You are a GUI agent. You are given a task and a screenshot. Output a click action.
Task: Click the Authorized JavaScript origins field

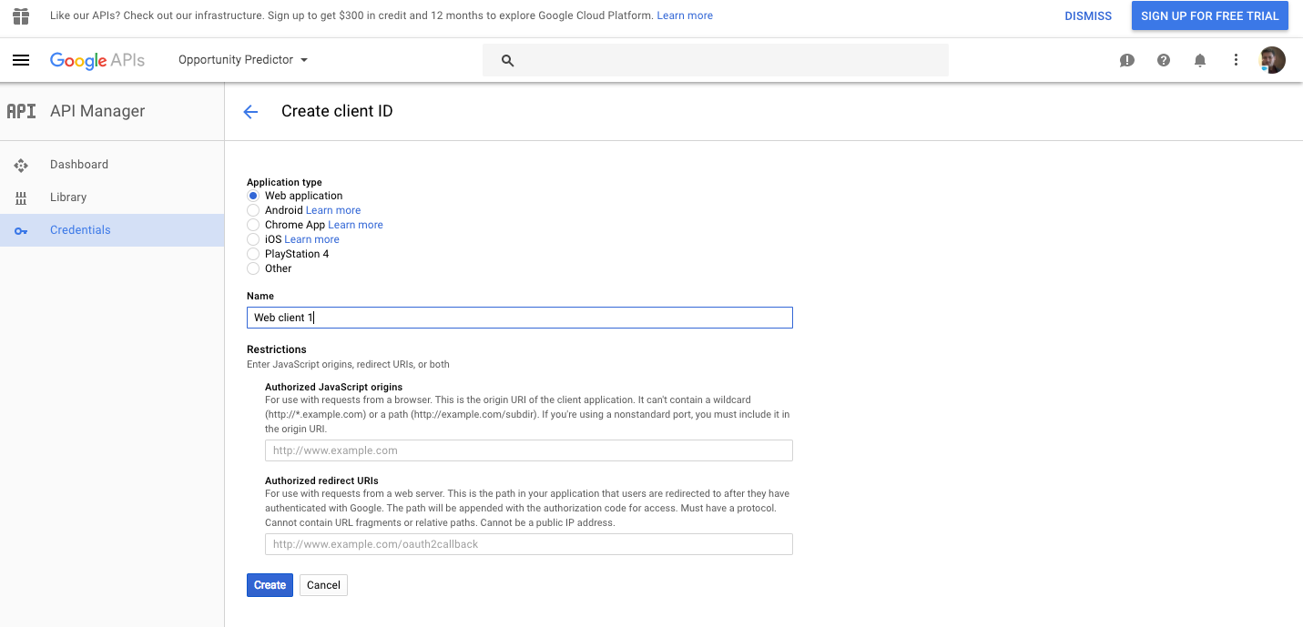[529, 450]
